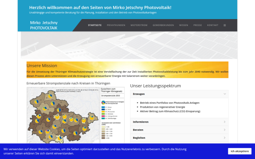Image resolution: width=255 pixels, height=159 pixels.
Task: Collapse the Erzeugen accordion chevron
Action: (x=224, y=94)
